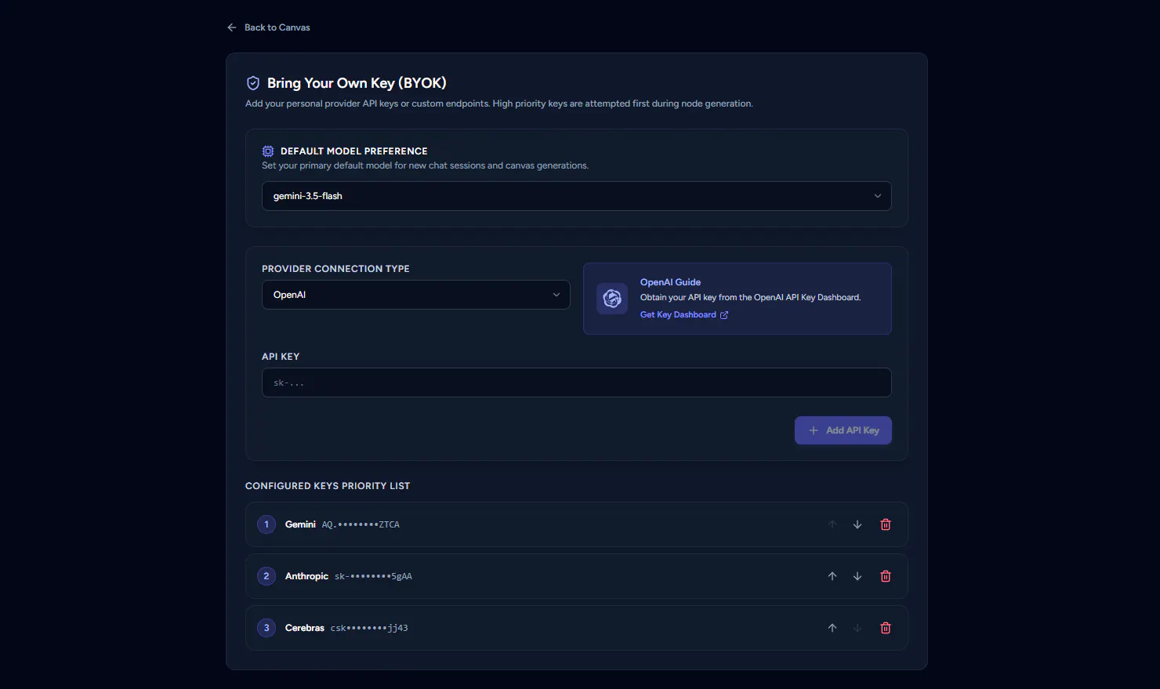The image size is (1160, 689).
Task: Click priority badge 3 for Cerebras
Action: tap(266, 628)
